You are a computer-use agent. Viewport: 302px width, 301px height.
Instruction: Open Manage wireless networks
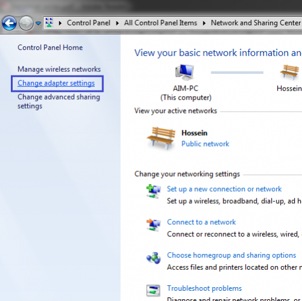[x=59, y=69]
